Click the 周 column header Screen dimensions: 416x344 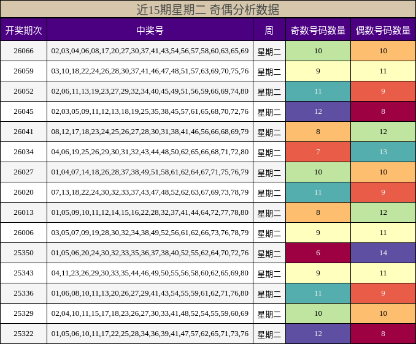click(x=269, y=30)
